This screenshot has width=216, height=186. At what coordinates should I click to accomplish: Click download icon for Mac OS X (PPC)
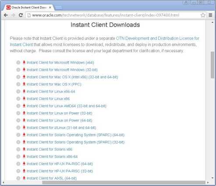click(x=24, y=84)
